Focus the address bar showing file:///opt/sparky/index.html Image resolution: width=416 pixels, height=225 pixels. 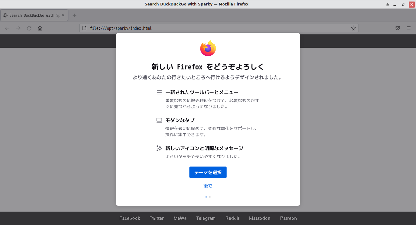219,28
